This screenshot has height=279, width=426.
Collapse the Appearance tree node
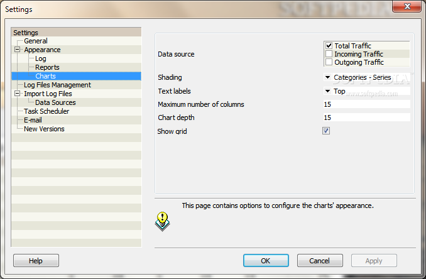coord(18,50)
